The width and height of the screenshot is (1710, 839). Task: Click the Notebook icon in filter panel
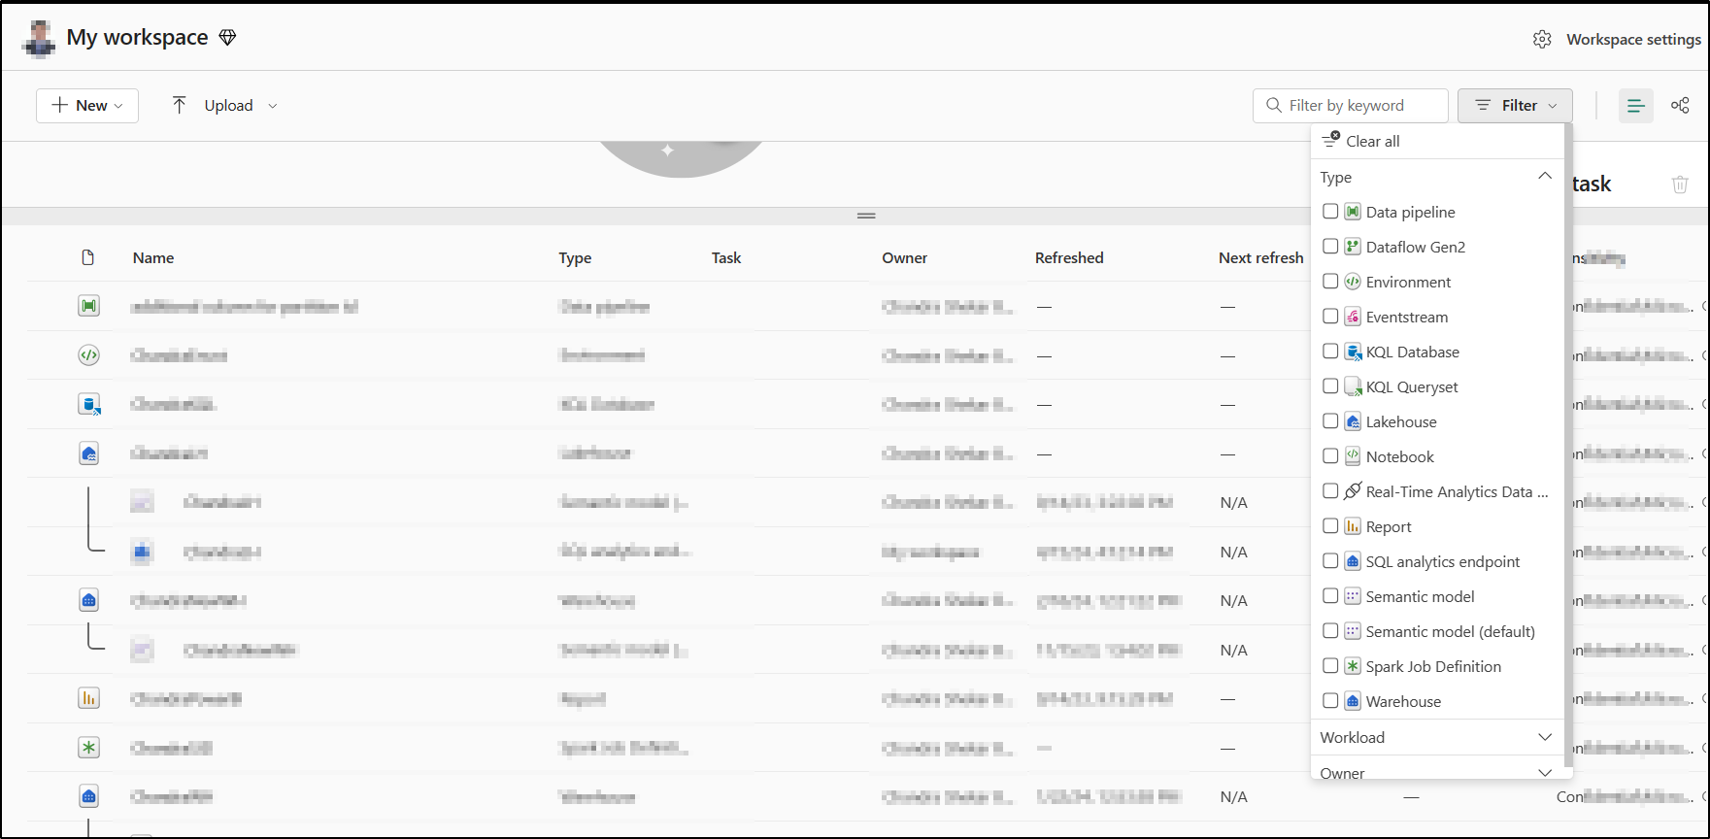click(1353, 456)
